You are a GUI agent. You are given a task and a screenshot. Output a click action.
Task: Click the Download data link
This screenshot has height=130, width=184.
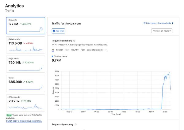point(164,23)
